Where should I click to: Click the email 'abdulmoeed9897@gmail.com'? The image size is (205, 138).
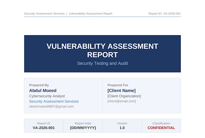click(51, 106)
